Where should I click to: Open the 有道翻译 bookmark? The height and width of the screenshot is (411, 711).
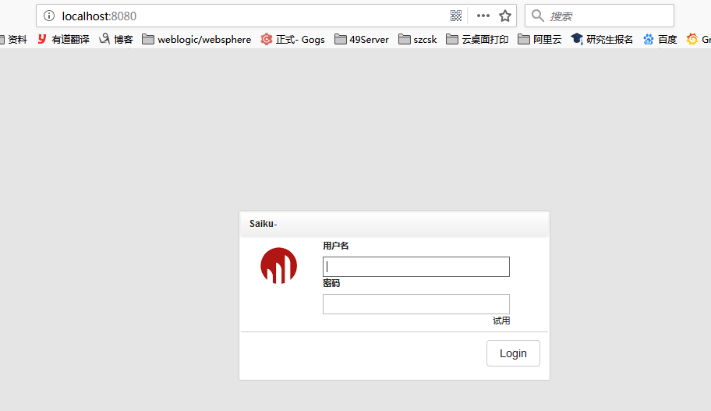pos(63,40)
